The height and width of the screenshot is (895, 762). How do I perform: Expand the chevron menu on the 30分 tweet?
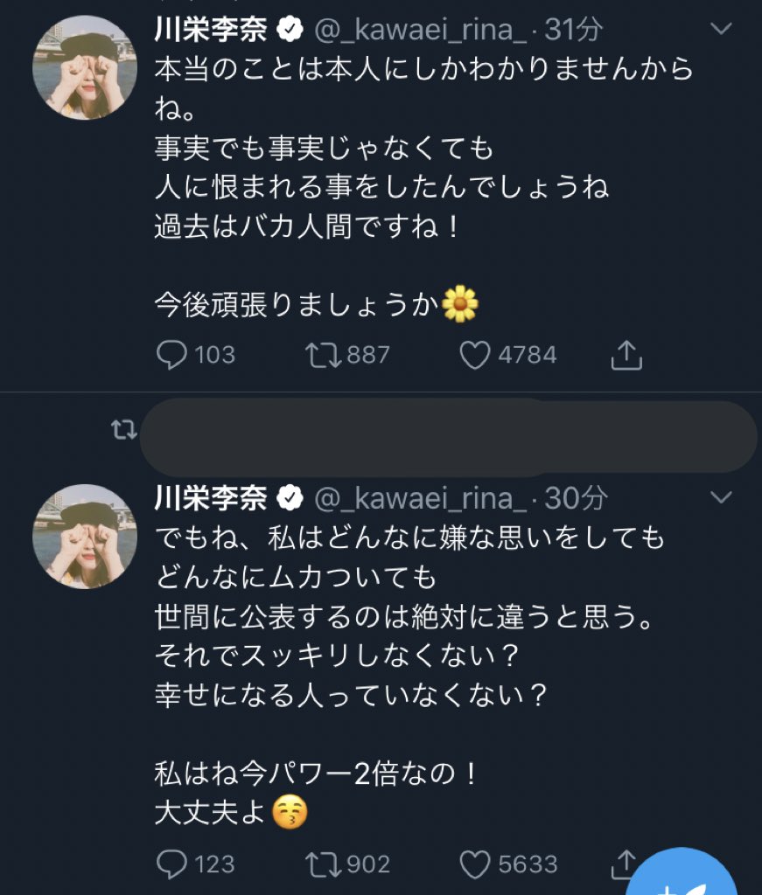pyautogui.click(x=722, y=498)
